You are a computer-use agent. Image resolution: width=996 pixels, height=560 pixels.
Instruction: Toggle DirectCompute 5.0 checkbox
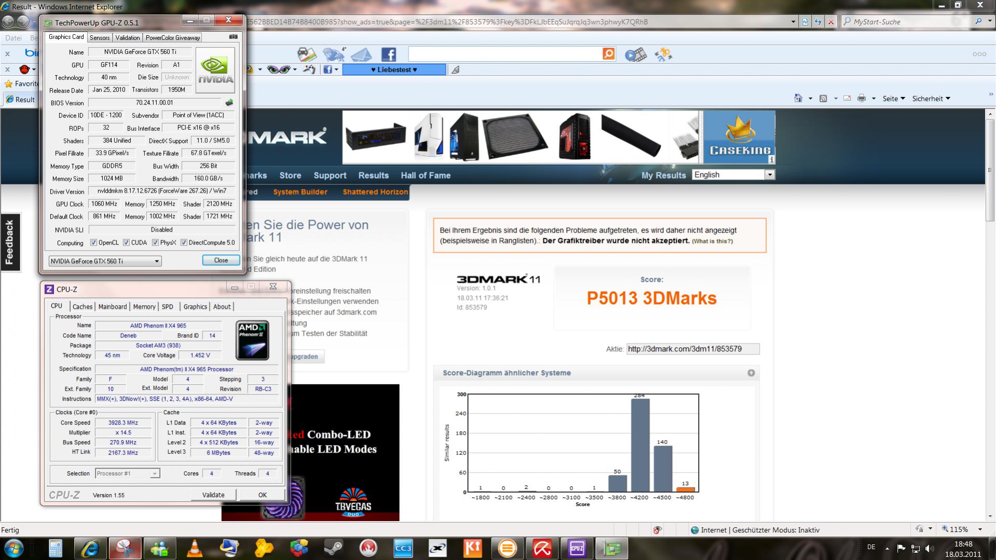click(184, 242)
